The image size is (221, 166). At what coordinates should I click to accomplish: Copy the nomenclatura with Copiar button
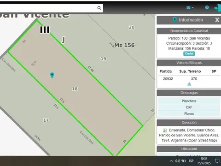(x=189, y=53)
